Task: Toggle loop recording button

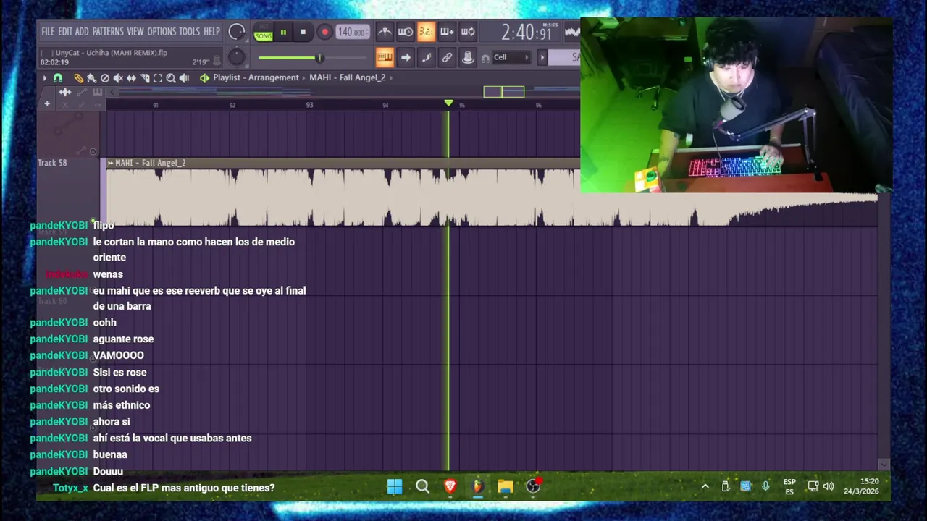Action: click(468, 32)
